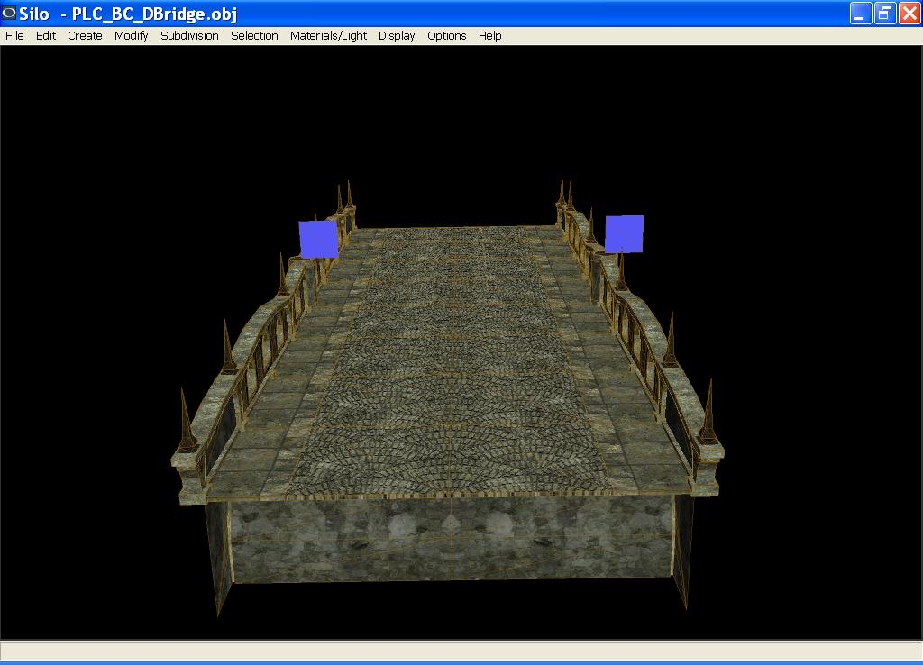Select the front stone wall of bridge
This screenshot has height=665, width=923.
pyautogui.click(x=451, y=539)
